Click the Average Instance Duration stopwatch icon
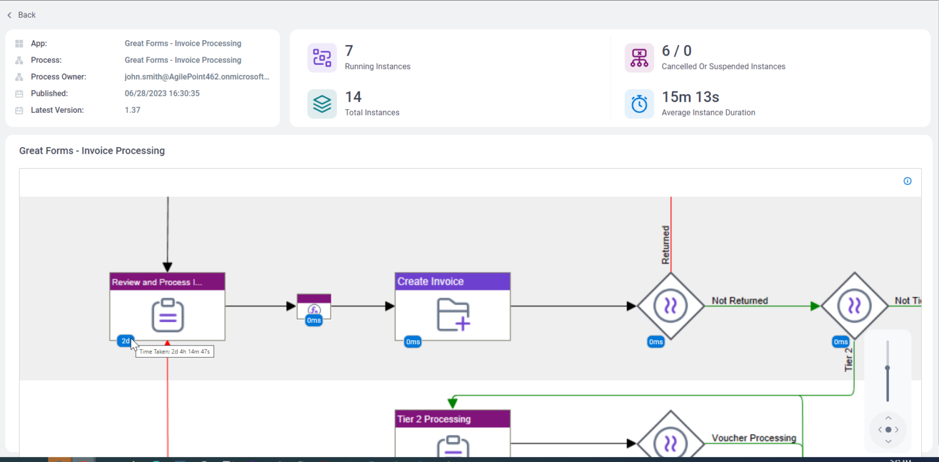 point(639,104)
